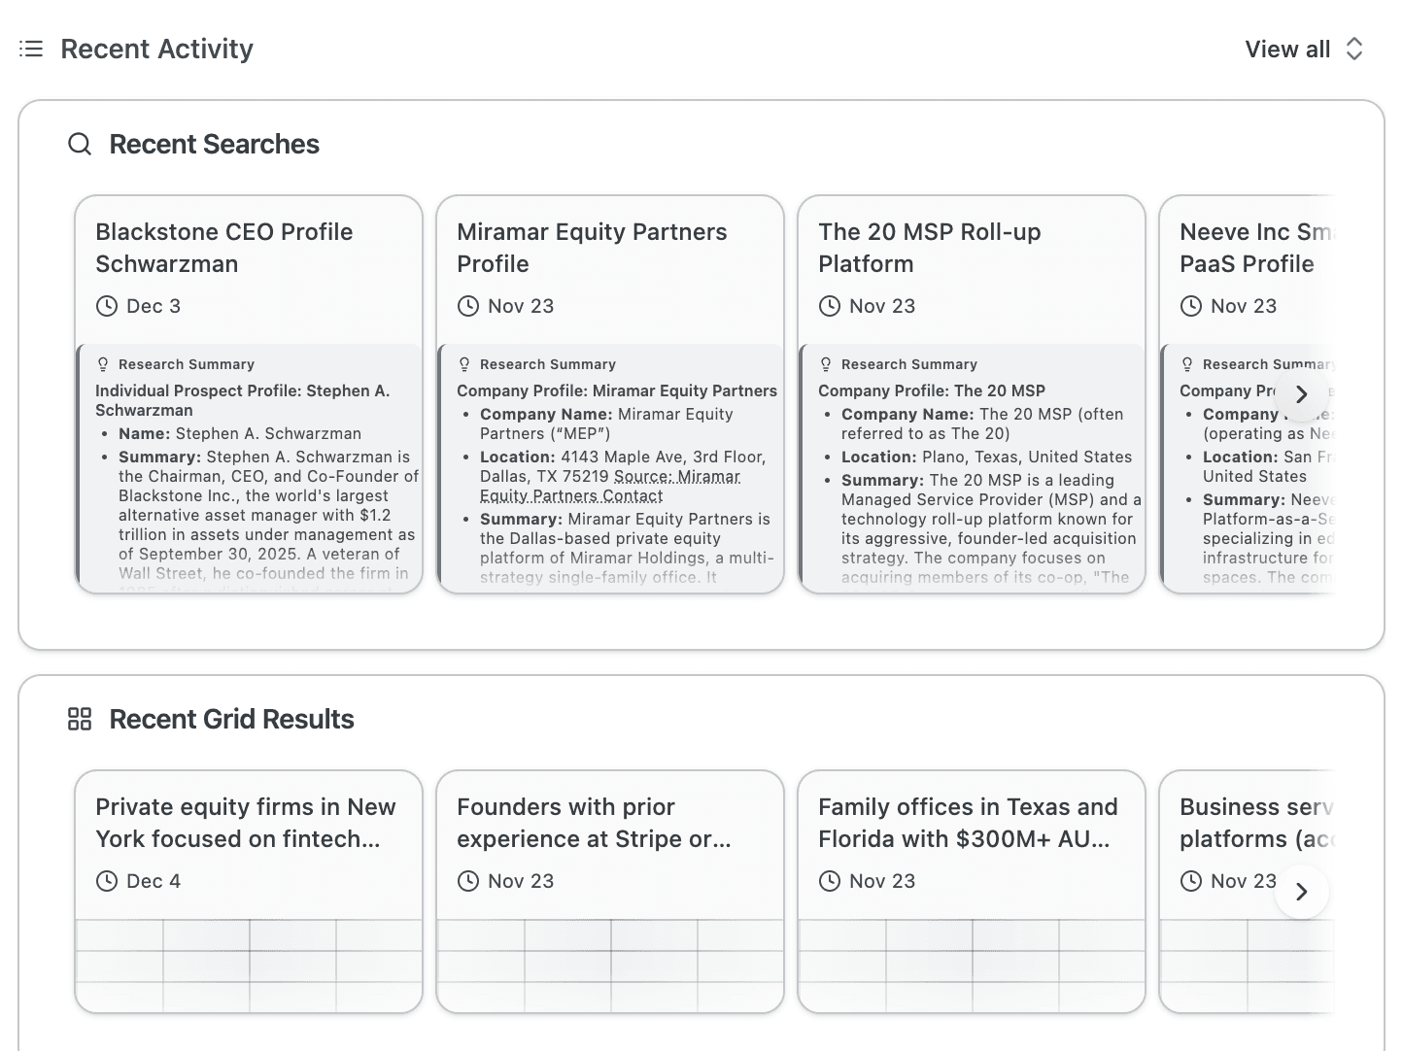Click the lightbulb icon on Miramar Research Summary
1403x1051 pixels.
coord(464,363)
